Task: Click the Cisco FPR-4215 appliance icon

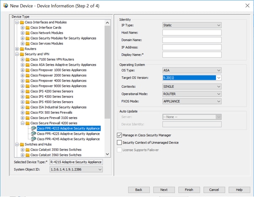Action: (x=33, y=128)
